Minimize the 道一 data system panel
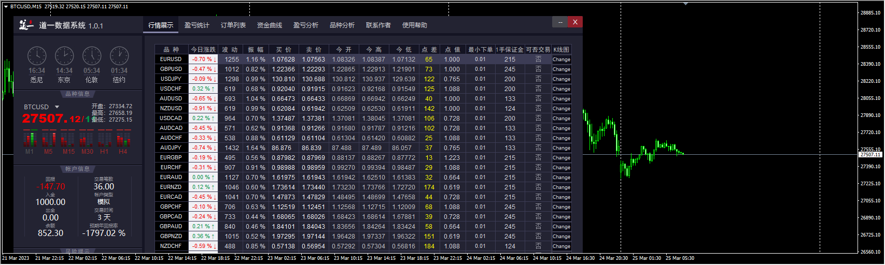Viewport: 885px width, 265px height. coord(560,22)
